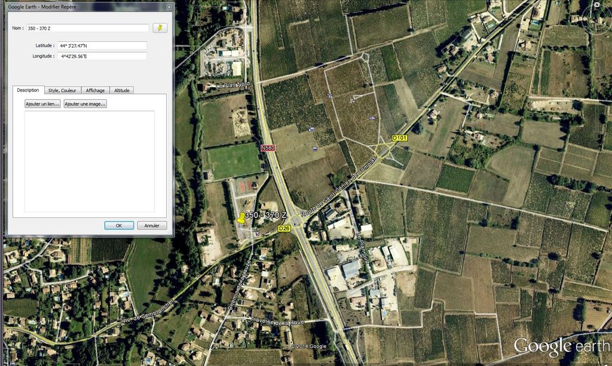Image resolution: width=612 pixels, height=366 pixels.
Task: Click the Longitude input field
Action: point(102,56)
